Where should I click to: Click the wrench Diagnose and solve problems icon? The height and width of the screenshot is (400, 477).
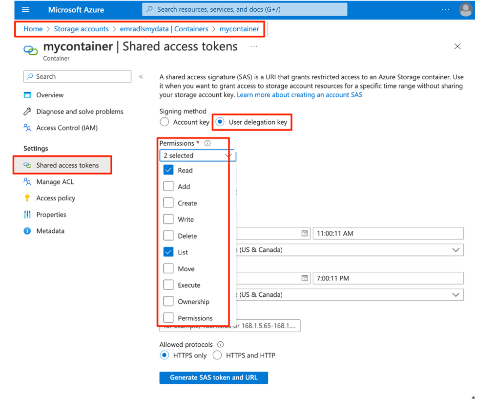click(27, 111)
